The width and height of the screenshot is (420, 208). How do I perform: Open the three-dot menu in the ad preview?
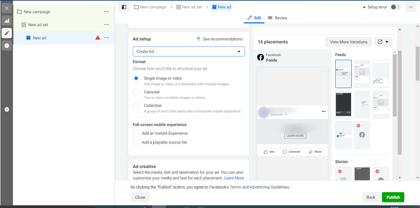coord(324,111)
